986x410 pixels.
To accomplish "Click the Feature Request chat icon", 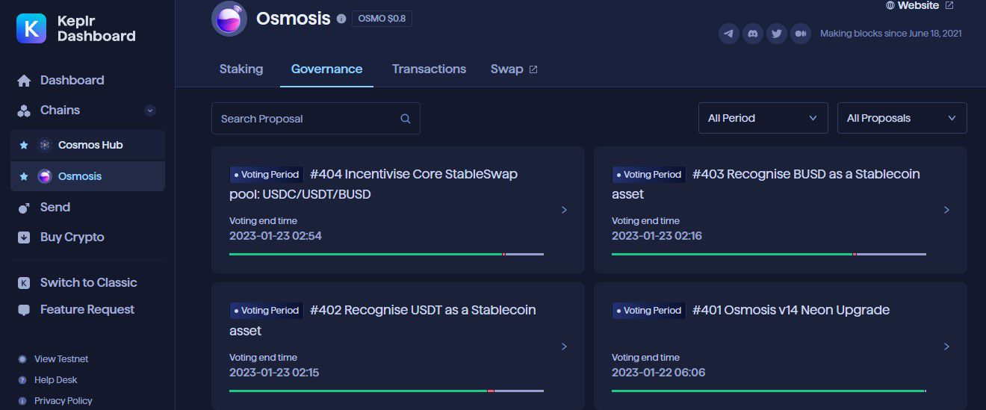I will (24, 310).
